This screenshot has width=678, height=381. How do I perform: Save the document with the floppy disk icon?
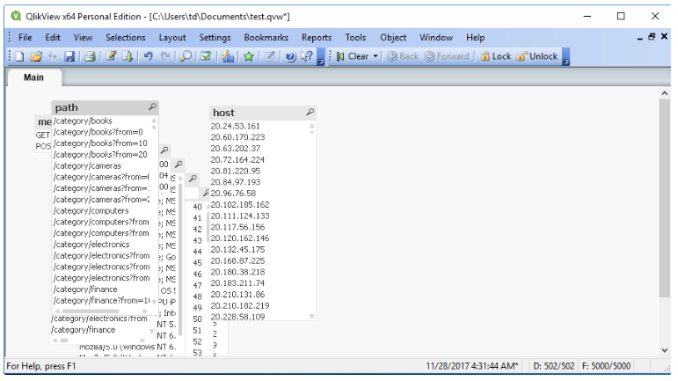[x=69, y=56]
